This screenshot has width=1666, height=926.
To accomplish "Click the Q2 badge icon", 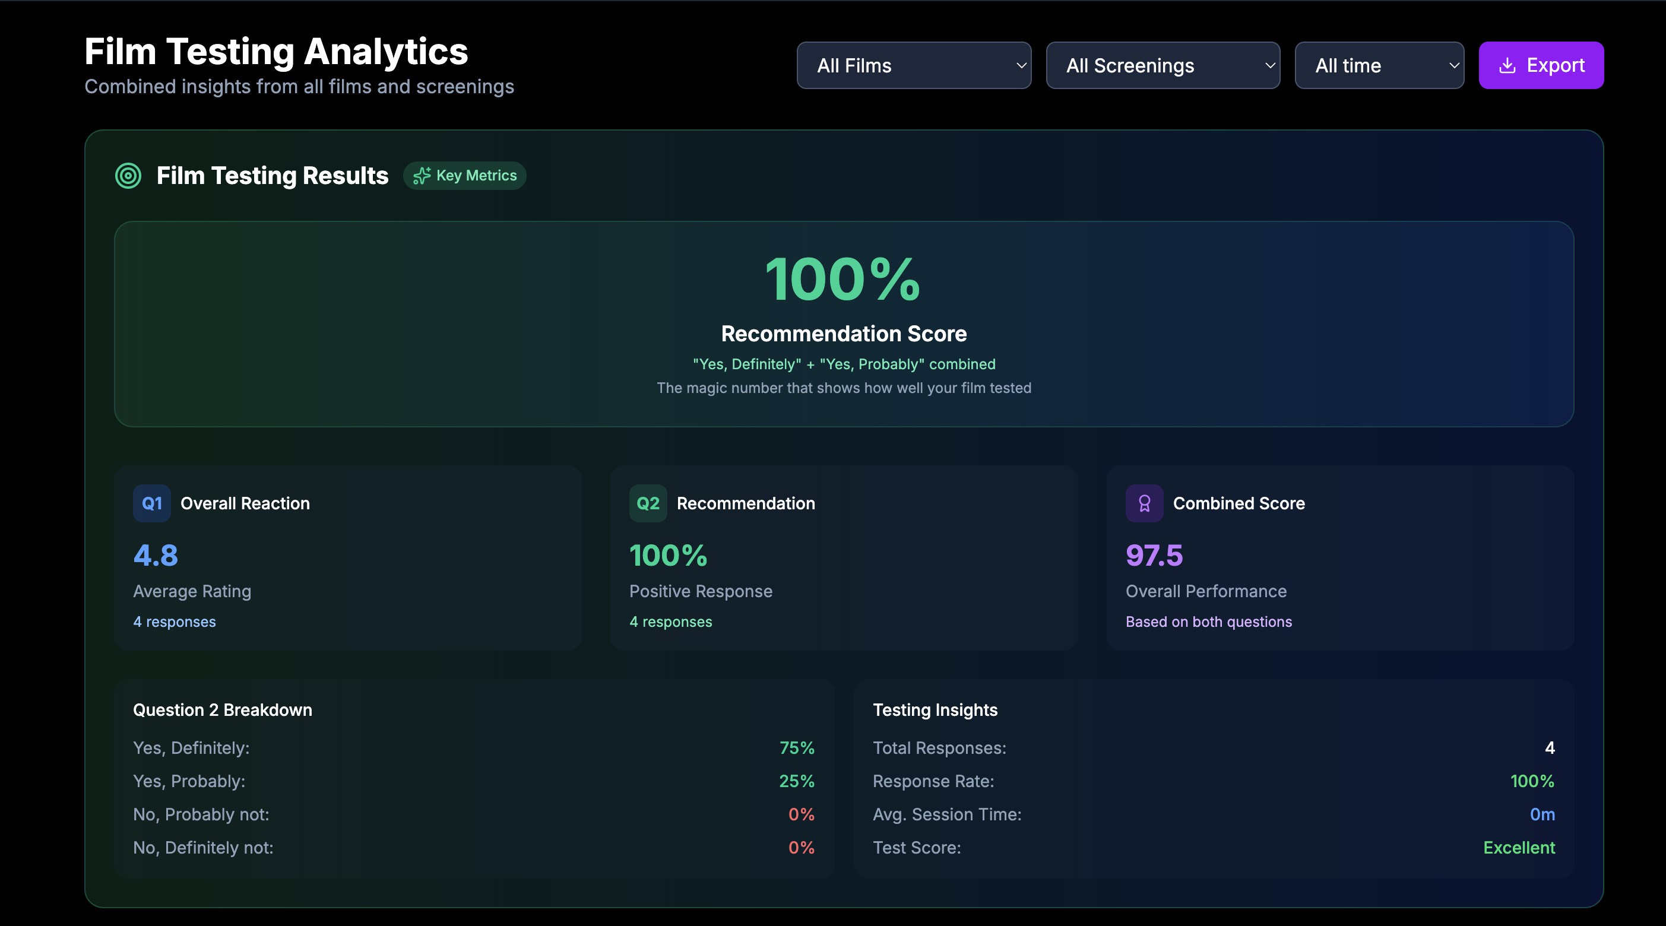I will click(x=648, y=503).
